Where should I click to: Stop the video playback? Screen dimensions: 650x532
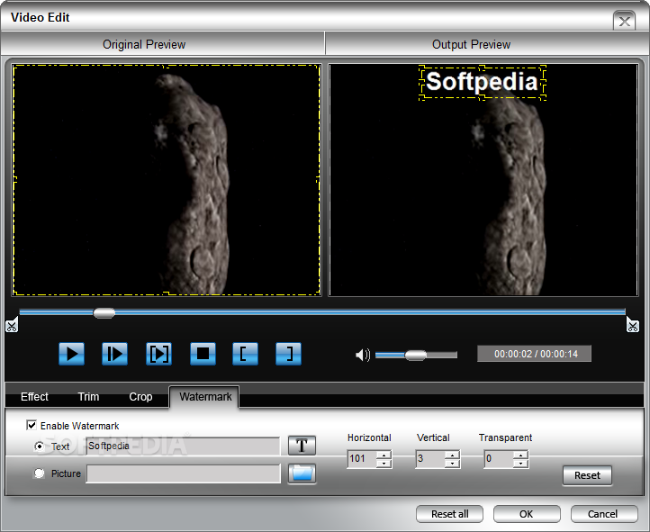(x=203, y=354)
